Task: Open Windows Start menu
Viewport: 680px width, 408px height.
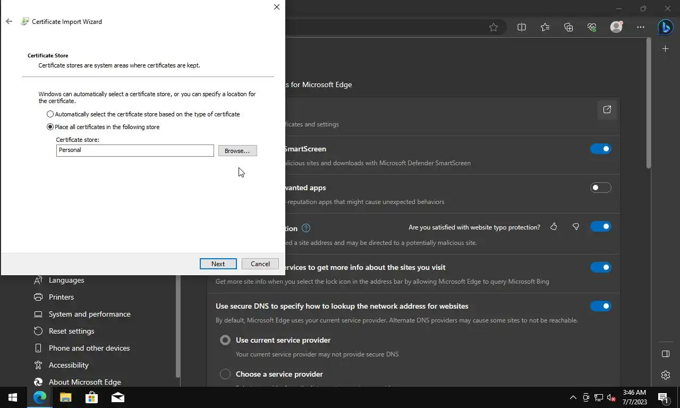Action: [x=13, y=397]
